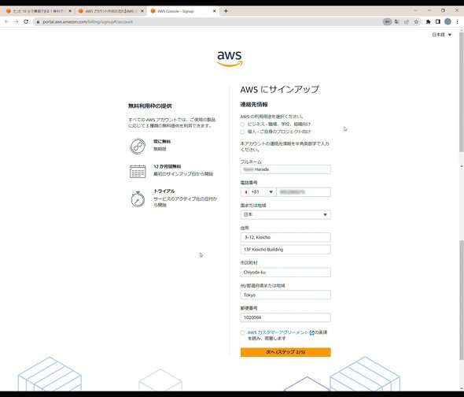Open the language selector at top right
The width and height of the screenshot is (464, 397).
441,35
